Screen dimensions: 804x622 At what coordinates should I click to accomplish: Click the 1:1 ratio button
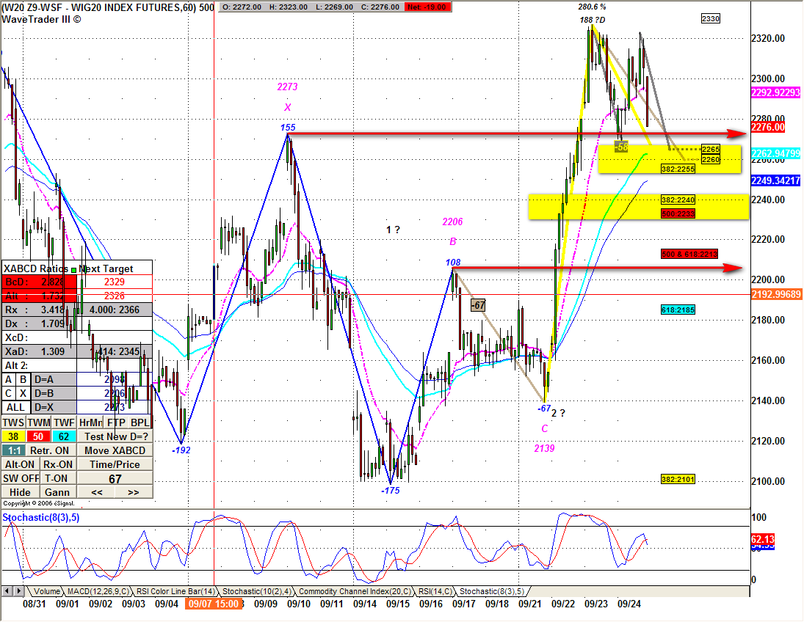tap(13, 451)
